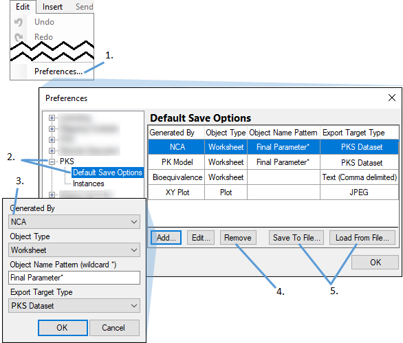Screen dimensions: 403x343
Task: Close the Preferences dialog with X
Action: [x=392, y=98]
